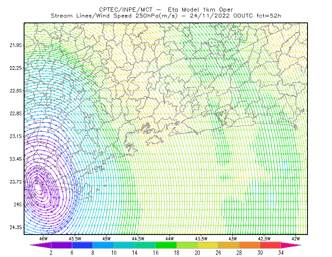Screen dimensions: 332x257
Task: Click the bright green 16-18 legend swatch
Action: (x=166, y=245)
